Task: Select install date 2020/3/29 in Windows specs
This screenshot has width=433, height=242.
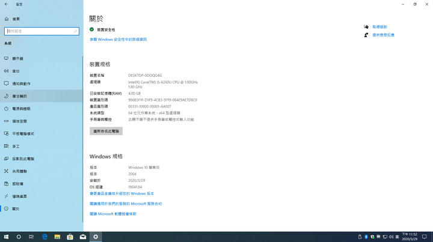Action: pos(137,181)
